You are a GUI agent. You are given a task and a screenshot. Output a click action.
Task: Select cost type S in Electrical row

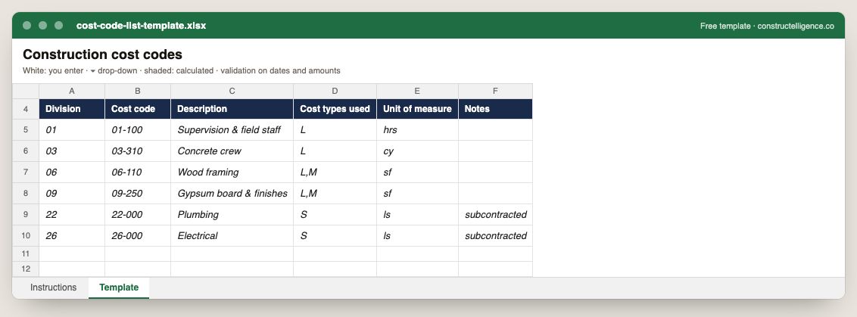click(x=335, y=235)
